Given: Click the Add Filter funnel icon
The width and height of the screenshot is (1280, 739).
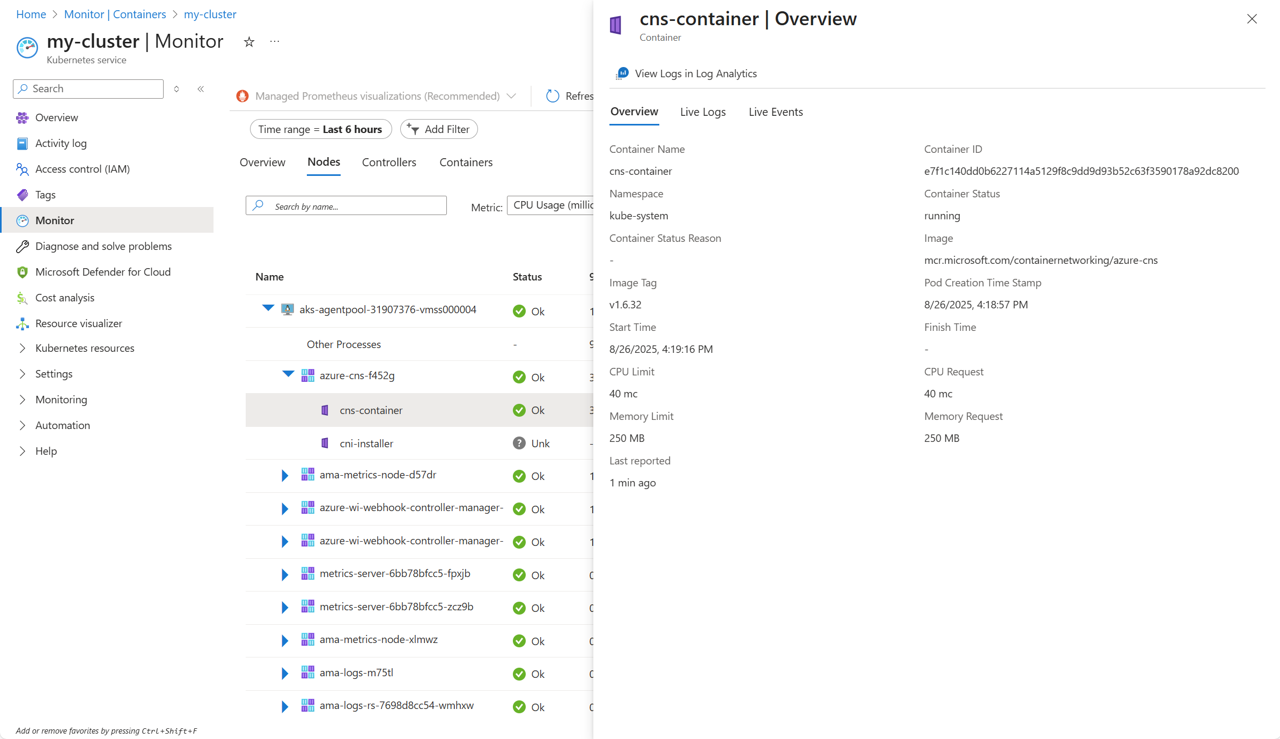Looking at the screenshot, I should tap(413, 129).
